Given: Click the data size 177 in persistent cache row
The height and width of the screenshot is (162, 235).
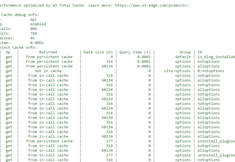Looking at the screenshot, I should click(x=109, y=141).
